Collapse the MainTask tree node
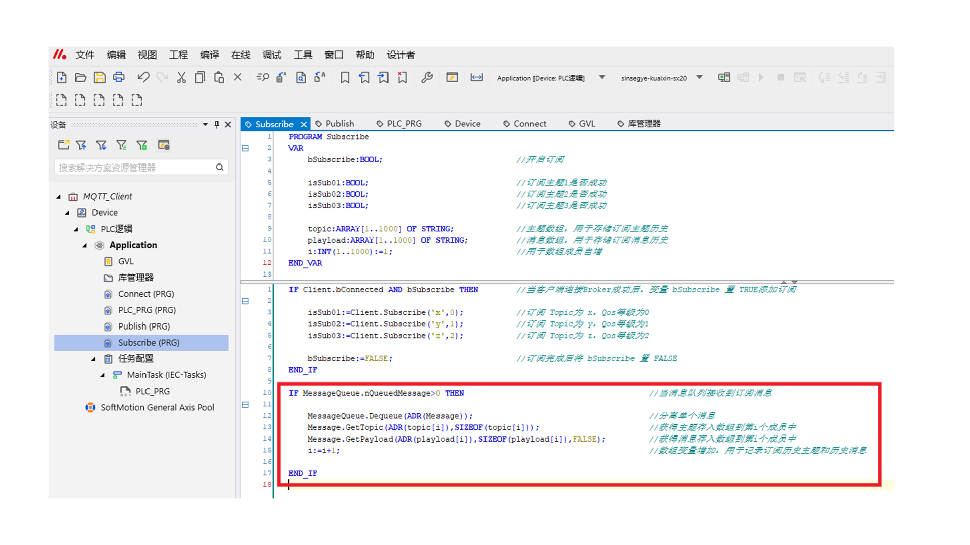 point(103,375)
